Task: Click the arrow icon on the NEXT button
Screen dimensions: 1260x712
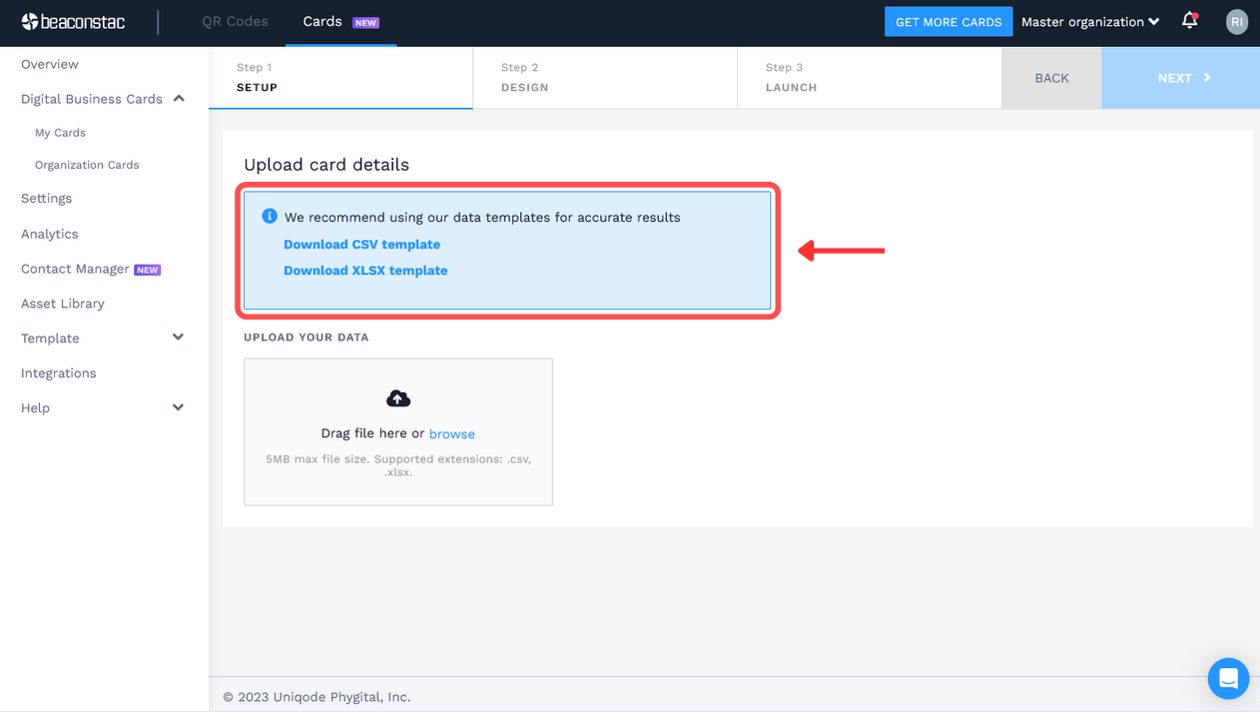Action: (1207, 77)
